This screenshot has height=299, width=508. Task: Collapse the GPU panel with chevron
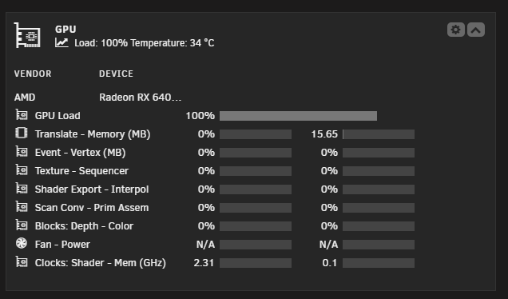[475, 30]
